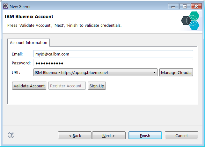Close the New Server window
The image size is (205, 147).
click(196, 6)
